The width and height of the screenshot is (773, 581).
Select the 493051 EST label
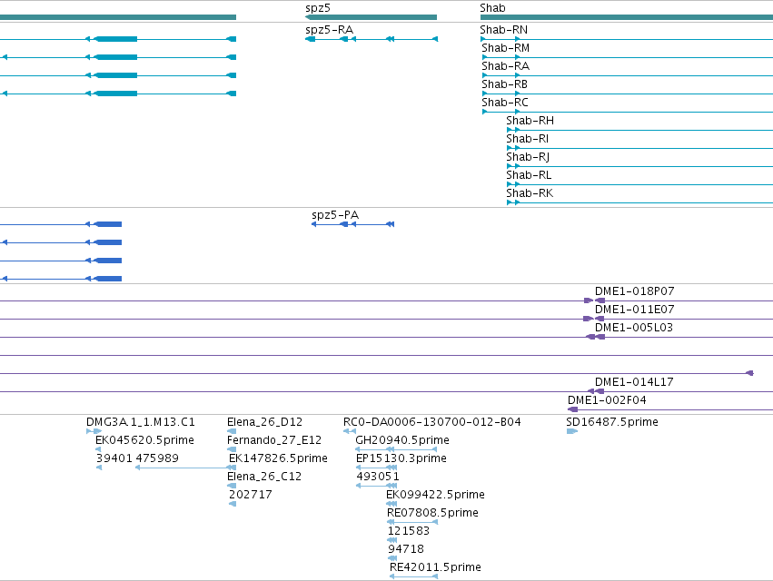378,477
